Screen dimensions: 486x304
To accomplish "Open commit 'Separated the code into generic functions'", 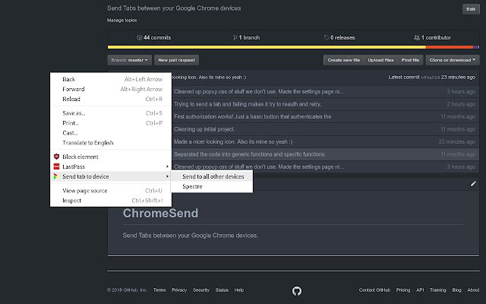I will point(250,154).
